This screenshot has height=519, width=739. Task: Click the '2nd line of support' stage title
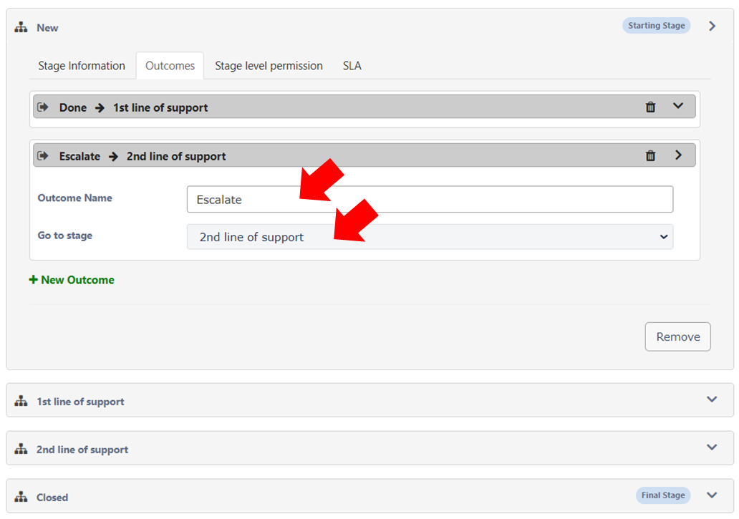click(x=82, y=450)
